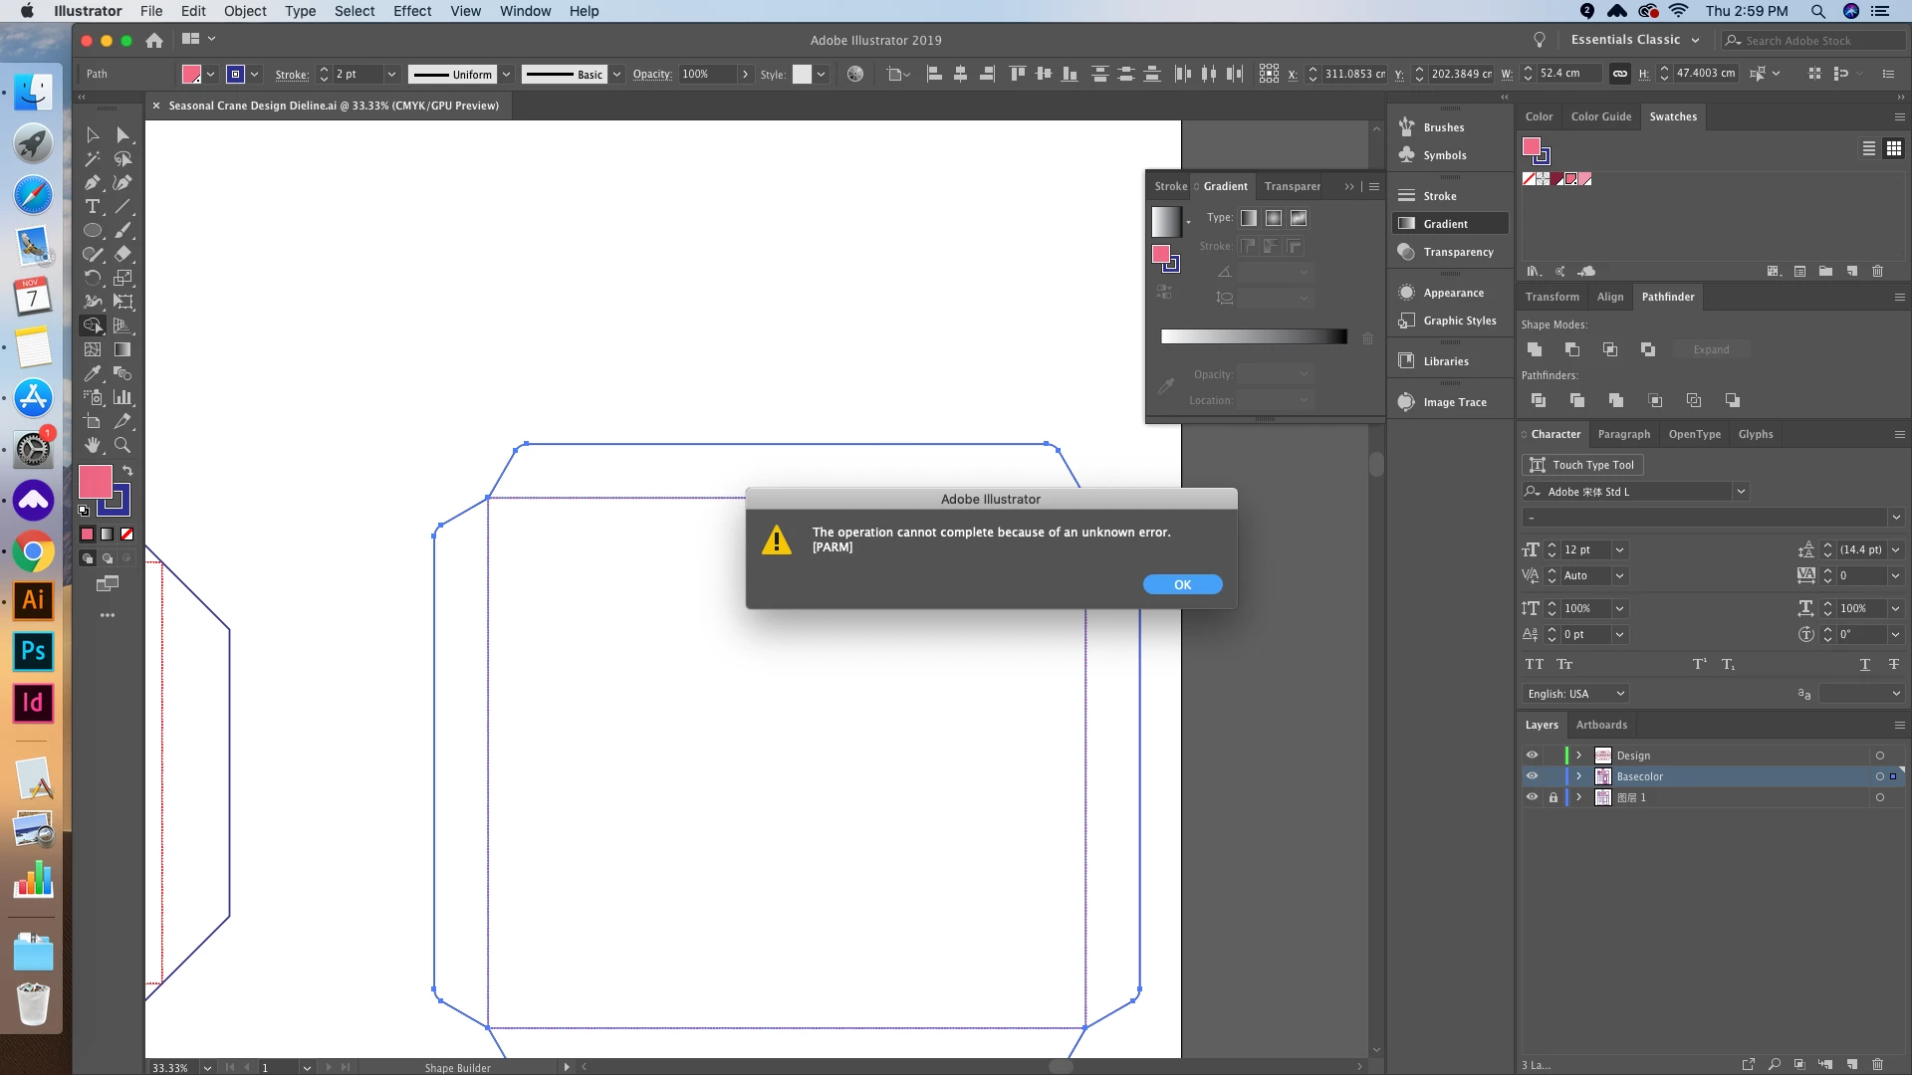Switch to the Artboards tab
Screen dimensions: 1912x1075
1601,725
